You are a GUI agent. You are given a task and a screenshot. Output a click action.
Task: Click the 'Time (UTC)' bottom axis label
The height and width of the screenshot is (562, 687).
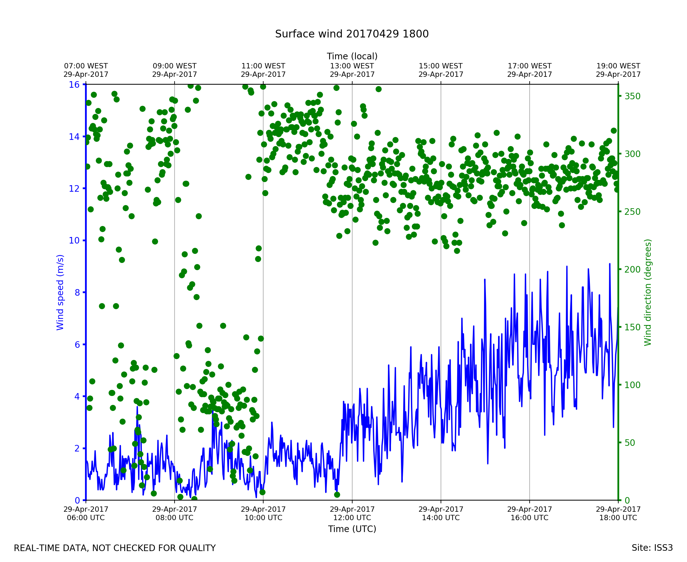tap(352, 529)
